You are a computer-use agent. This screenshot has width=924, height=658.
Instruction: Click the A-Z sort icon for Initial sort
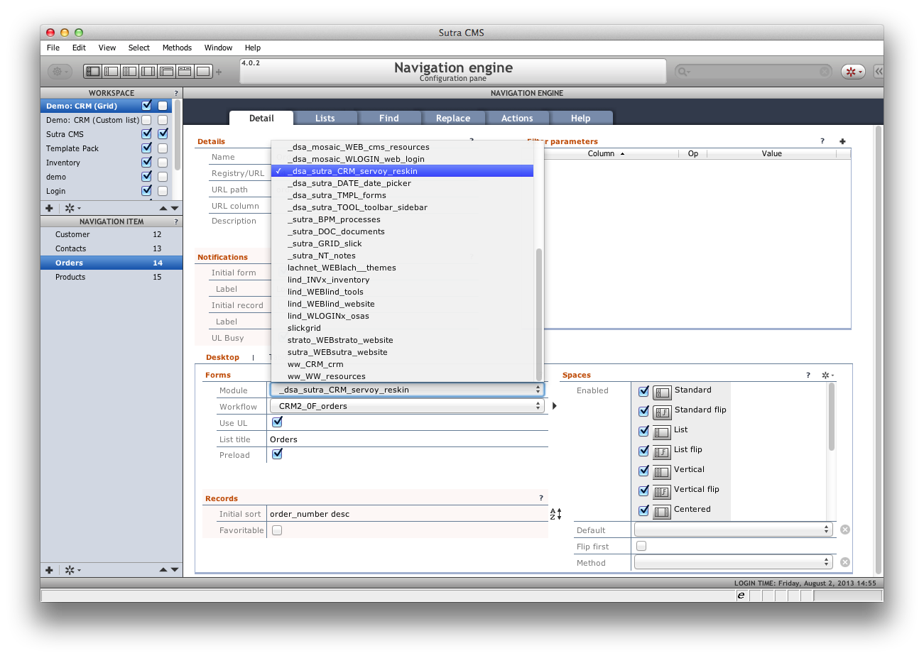(x=556, y=514)
